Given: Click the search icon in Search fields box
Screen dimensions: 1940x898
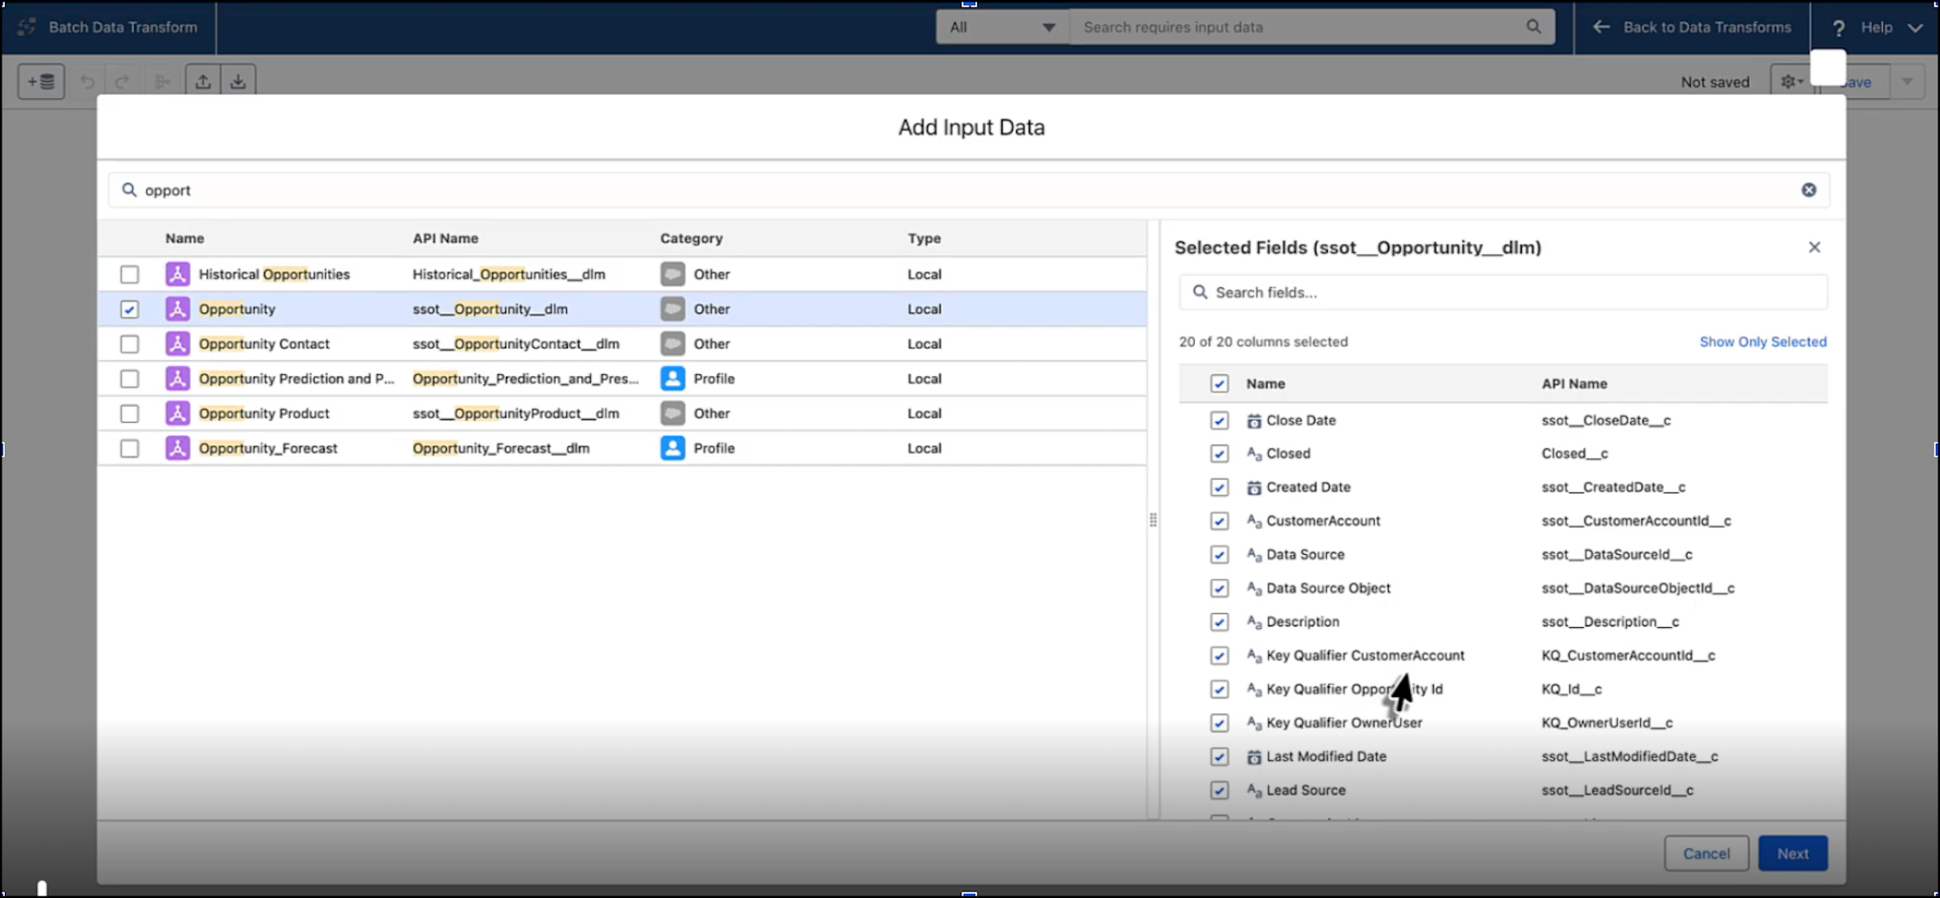Looking at the screenshot, I should (x=1200, y=292).
